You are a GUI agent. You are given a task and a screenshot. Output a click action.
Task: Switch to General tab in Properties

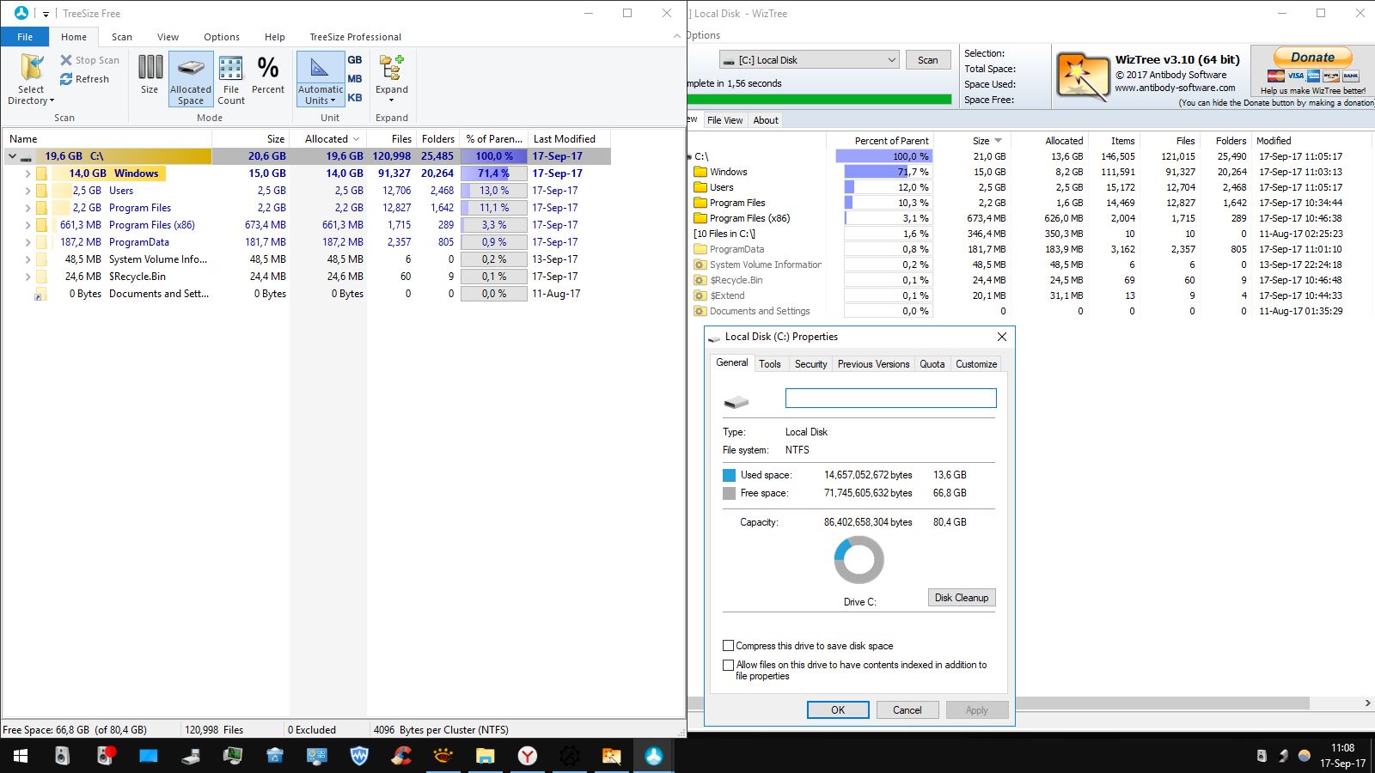pyautogui.click(x=732, y=362)
